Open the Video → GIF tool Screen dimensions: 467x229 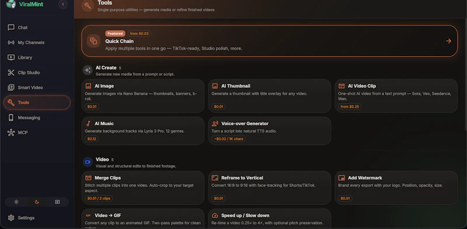[143, 219]
